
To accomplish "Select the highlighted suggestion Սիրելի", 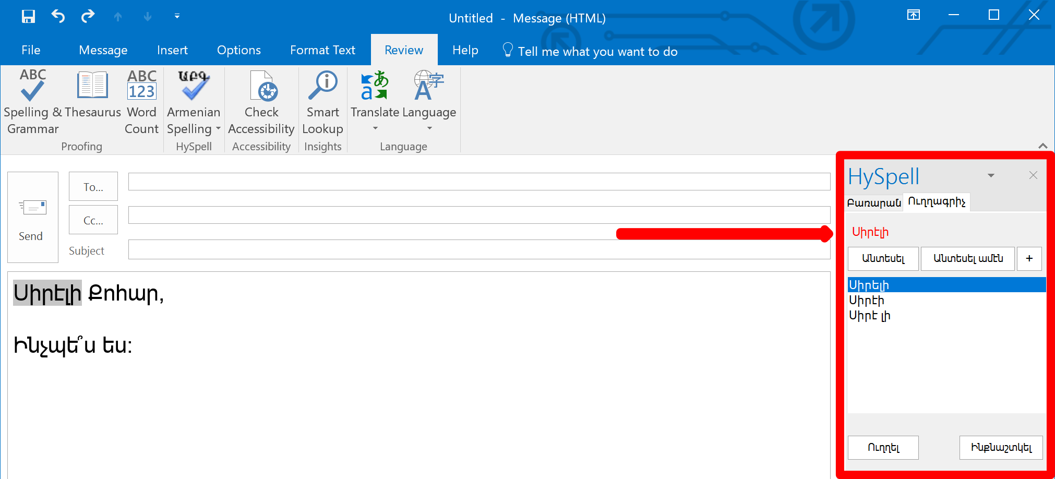I will (946, 285).
